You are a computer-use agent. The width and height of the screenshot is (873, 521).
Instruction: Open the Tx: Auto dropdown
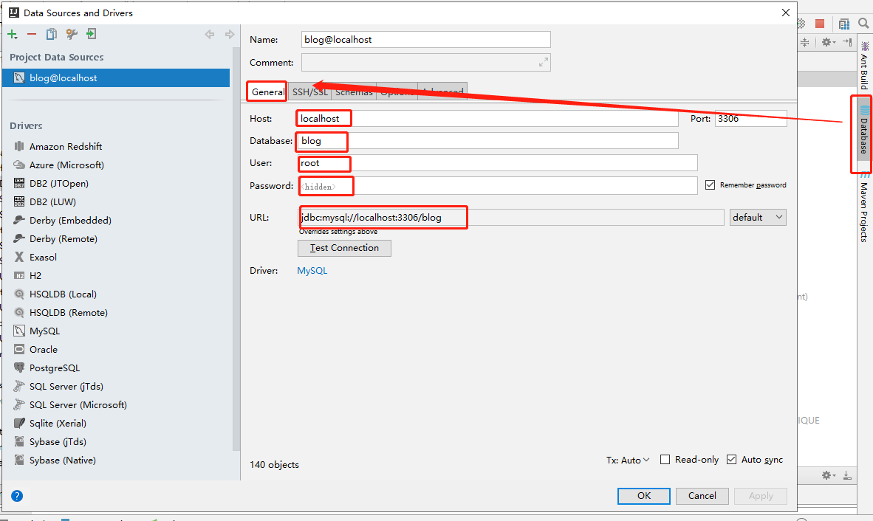(x=628, y=460)
